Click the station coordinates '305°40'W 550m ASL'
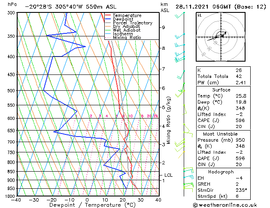 85,7
